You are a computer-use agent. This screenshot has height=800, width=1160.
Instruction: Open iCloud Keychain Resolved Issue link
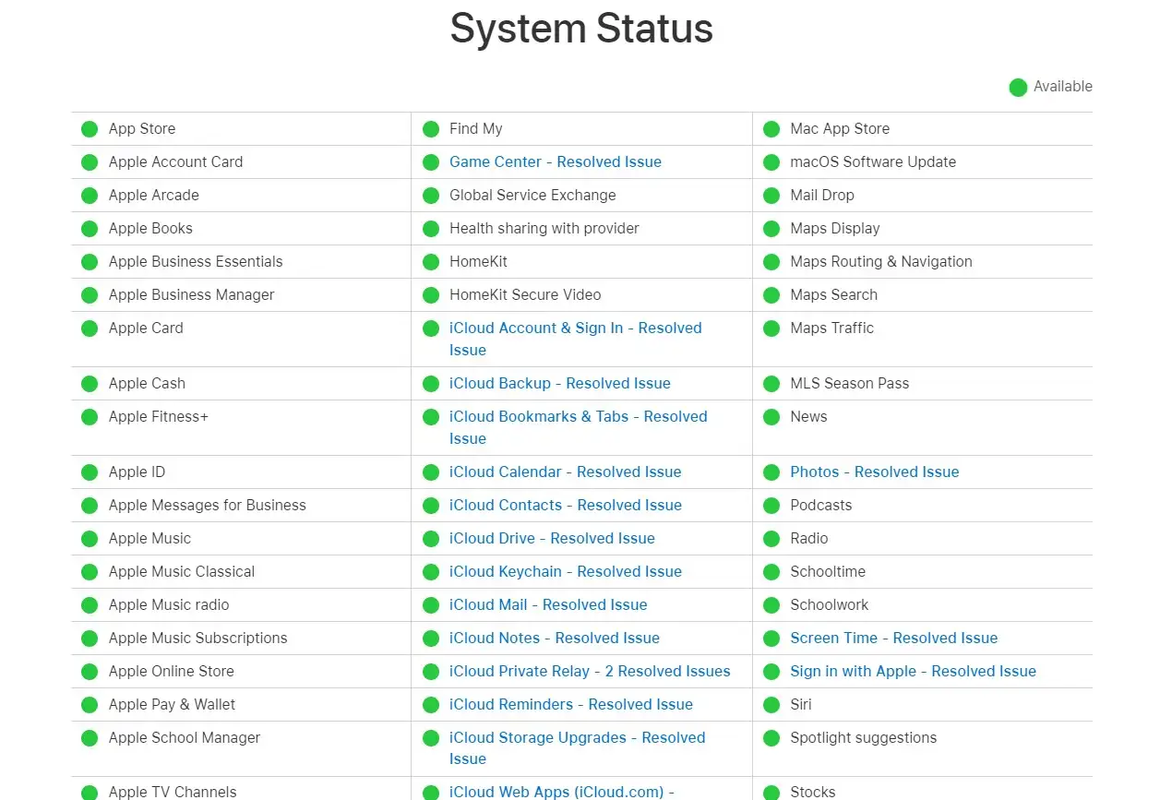pos(566,571)
